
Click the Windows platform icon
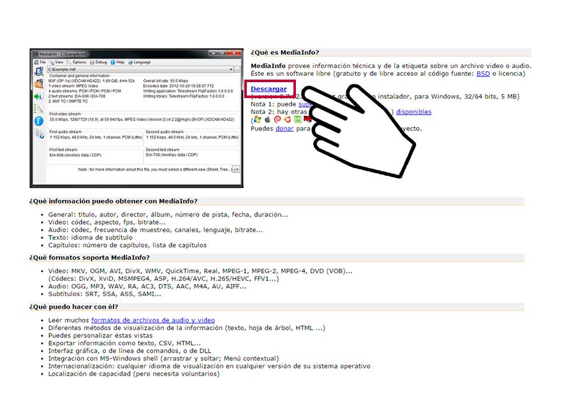point(257,119)
